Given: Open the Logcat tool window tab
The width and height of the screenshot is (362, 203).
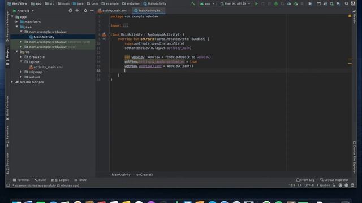Looking at the screenshot, I should pyautogui.click(x=60, y=180).
